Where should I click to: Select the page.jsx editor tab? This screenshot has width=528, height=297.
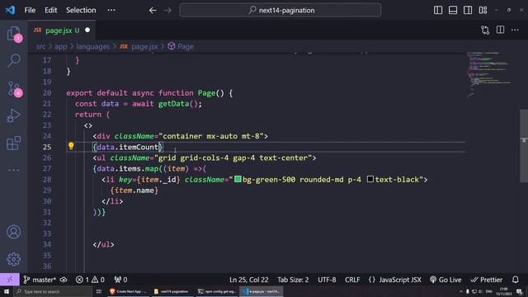(x=62, y=31)
